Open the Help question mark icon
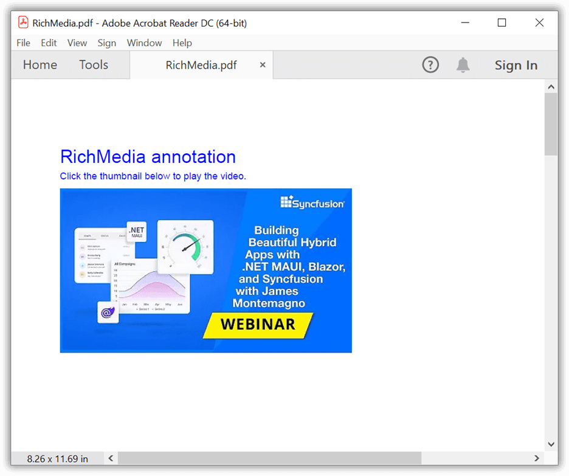This screenshot has width=569, height=476. click(x=430, y=65)
